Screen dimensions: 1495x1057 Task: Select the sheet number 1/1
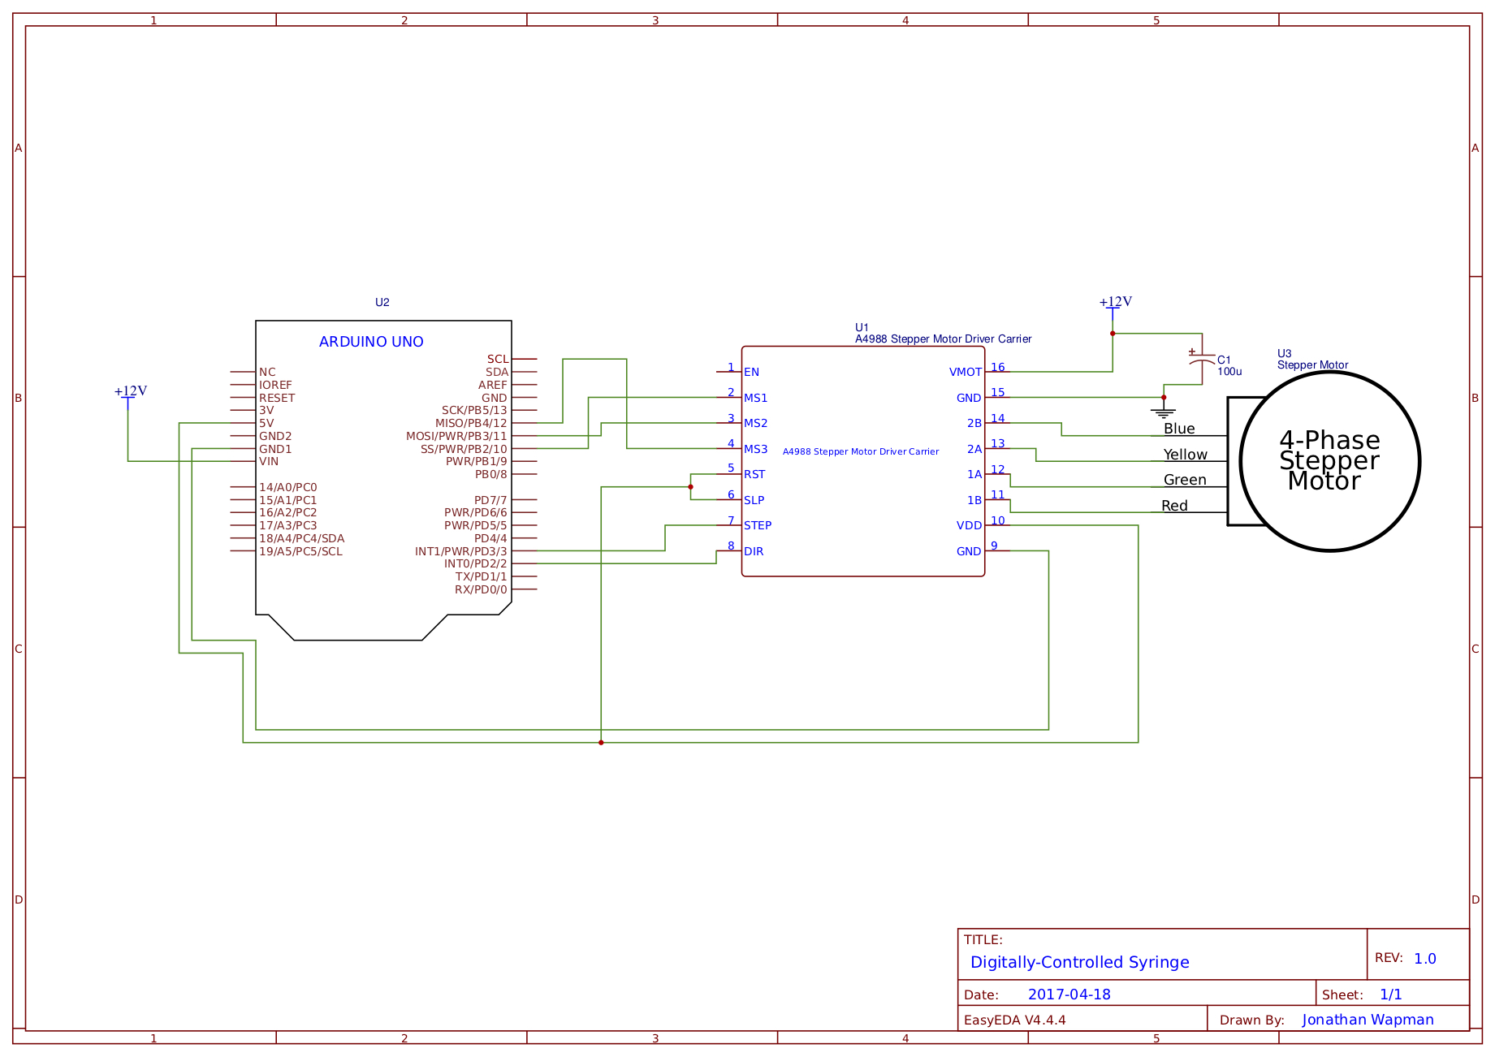[x=1390, y=994]
